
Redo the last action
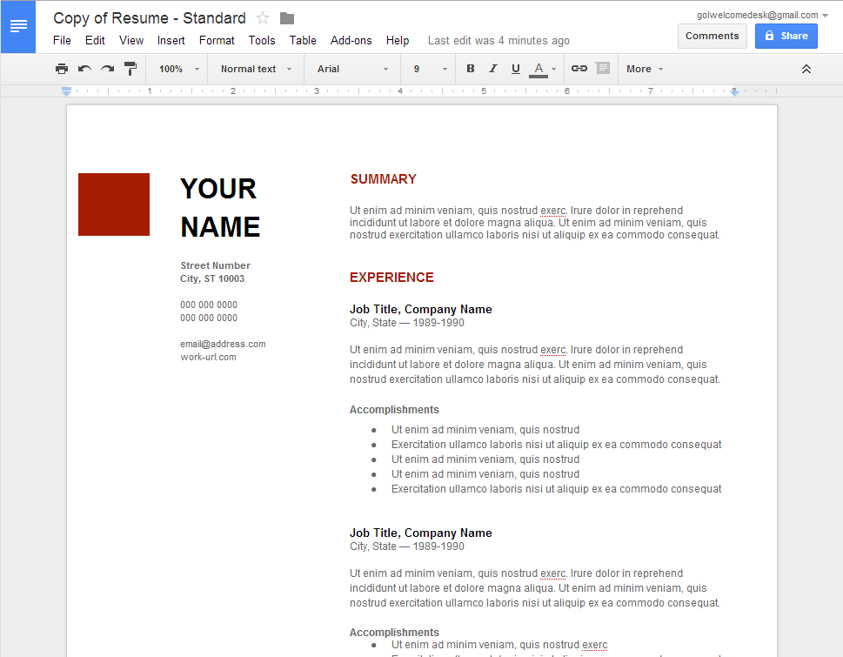click(x=107, y=69)
